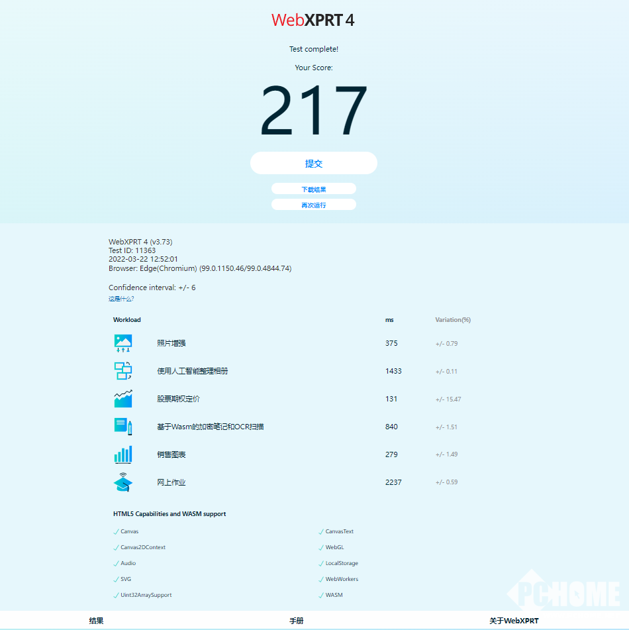Click the AI album organizing workload icon
The image size is (629, 630).
tap(123, 371)
